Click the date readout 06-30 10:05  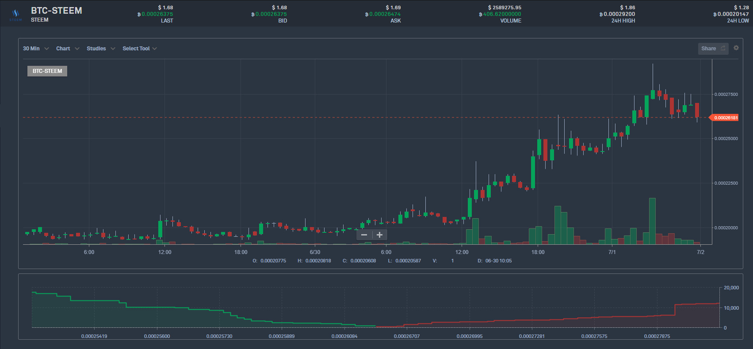click(x=499, y=261)
